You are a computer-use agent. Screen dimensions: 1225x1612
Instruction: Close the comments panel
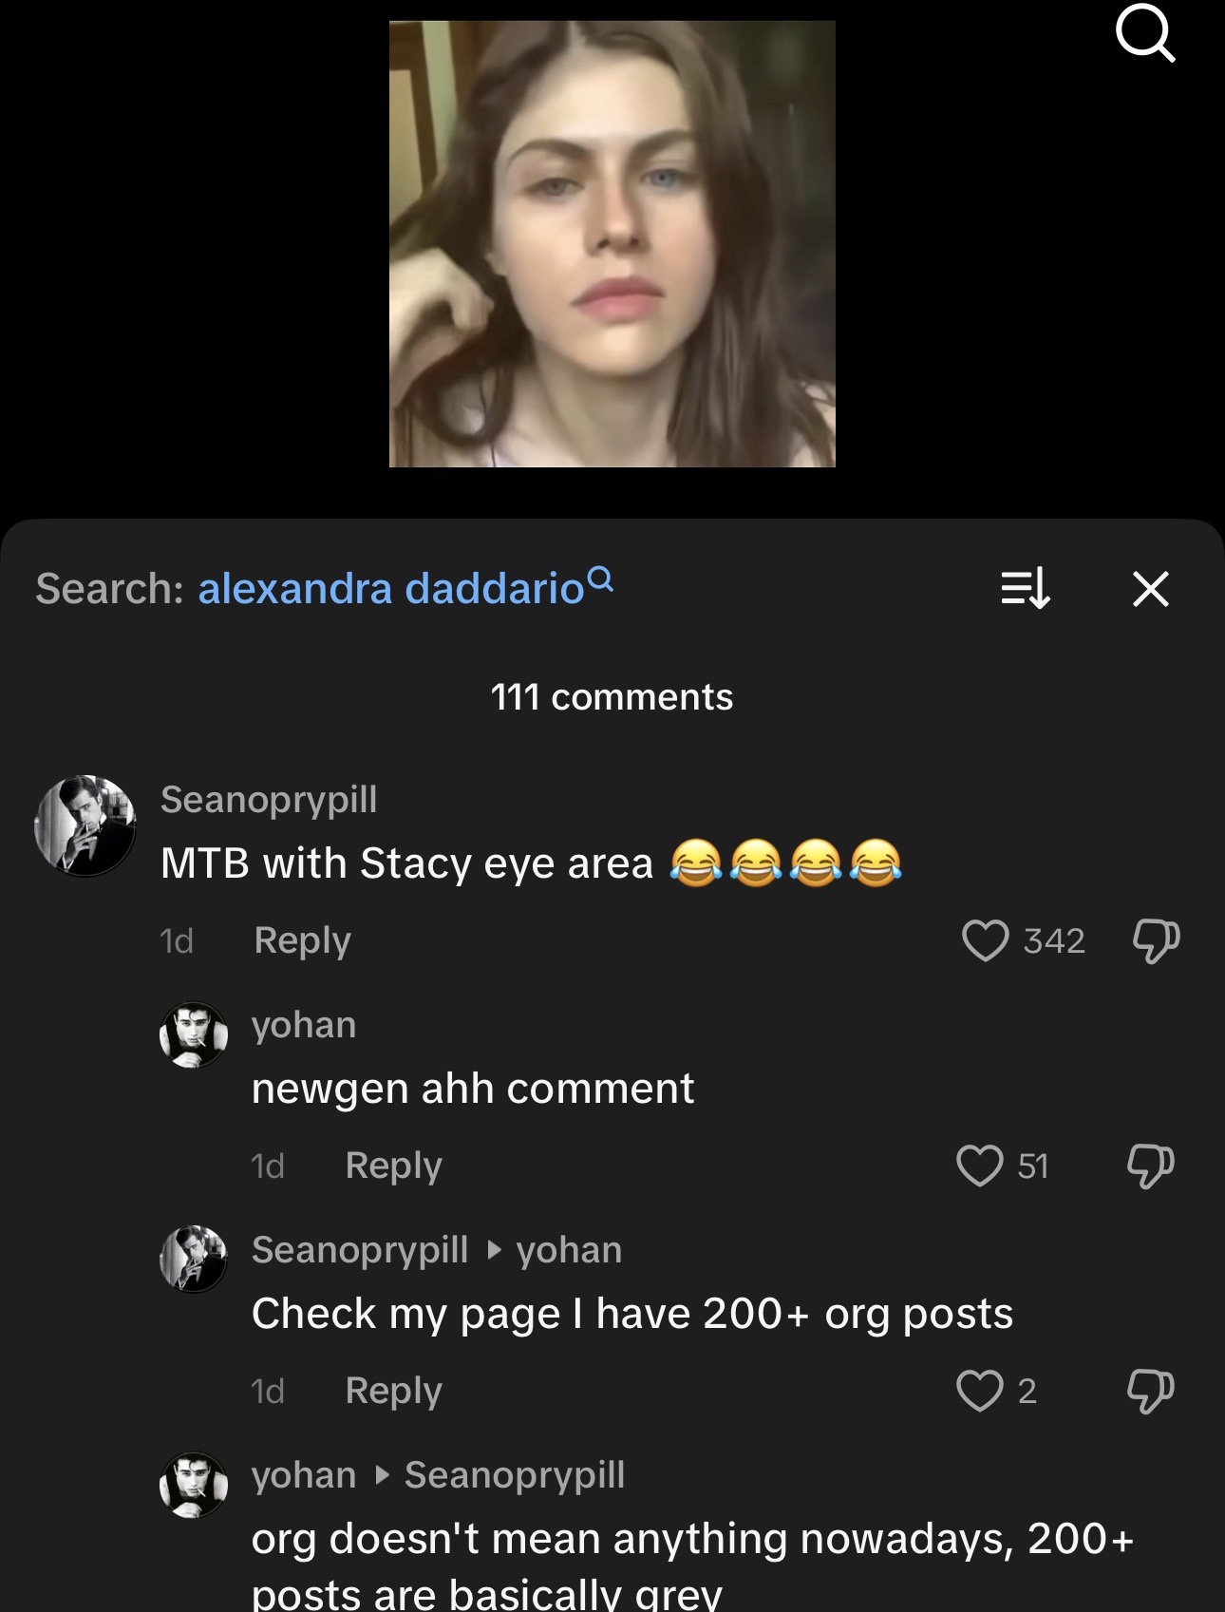point(1150,589)
